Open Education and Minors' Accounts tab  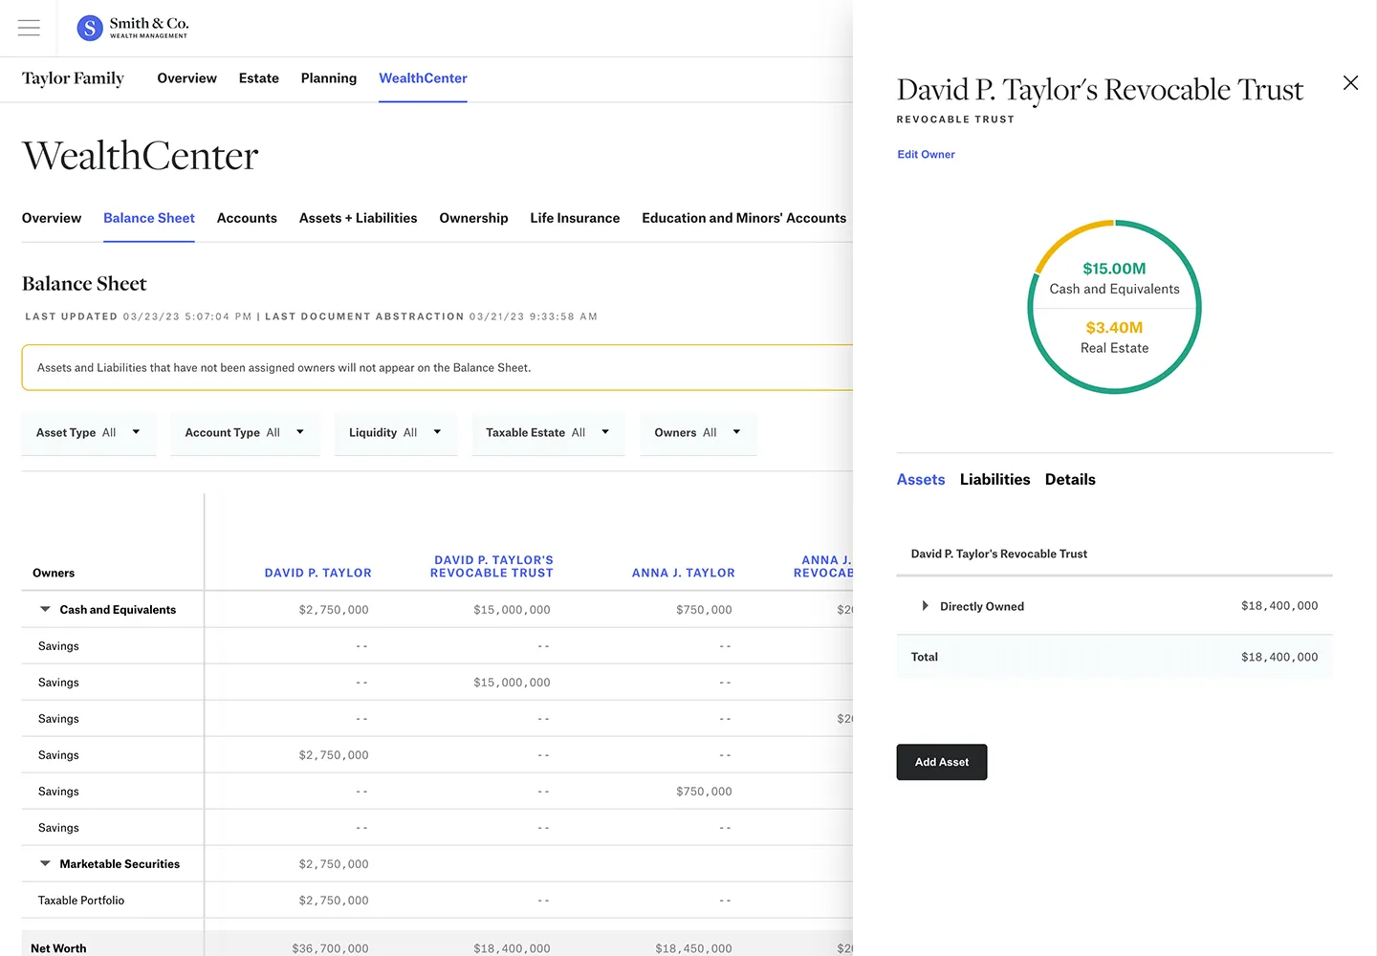tap(744, 218)
